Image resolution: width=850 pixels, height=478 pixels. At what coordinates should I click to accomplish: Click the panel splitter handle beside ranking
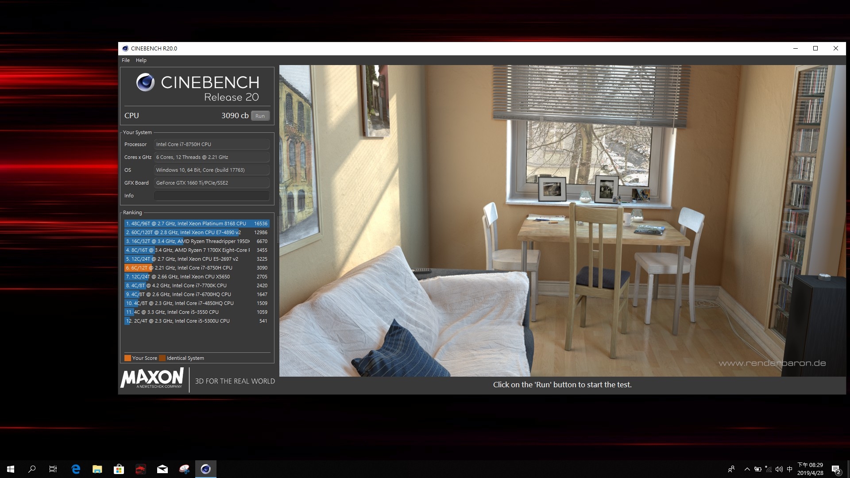pyautogui.click(x=278, y=230)
